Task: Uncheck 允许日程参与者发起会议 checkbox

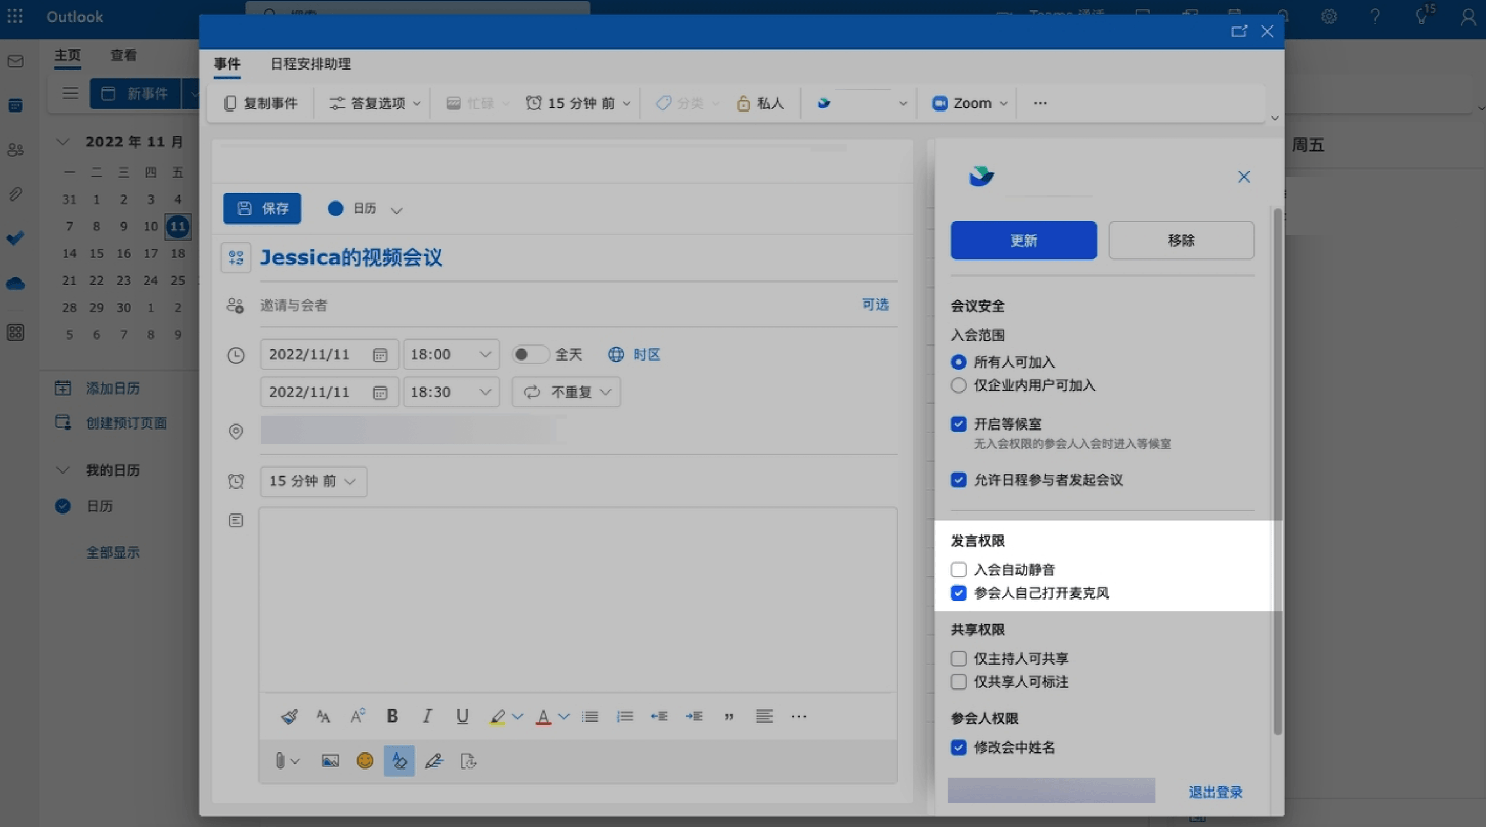Action: point(958,480)
